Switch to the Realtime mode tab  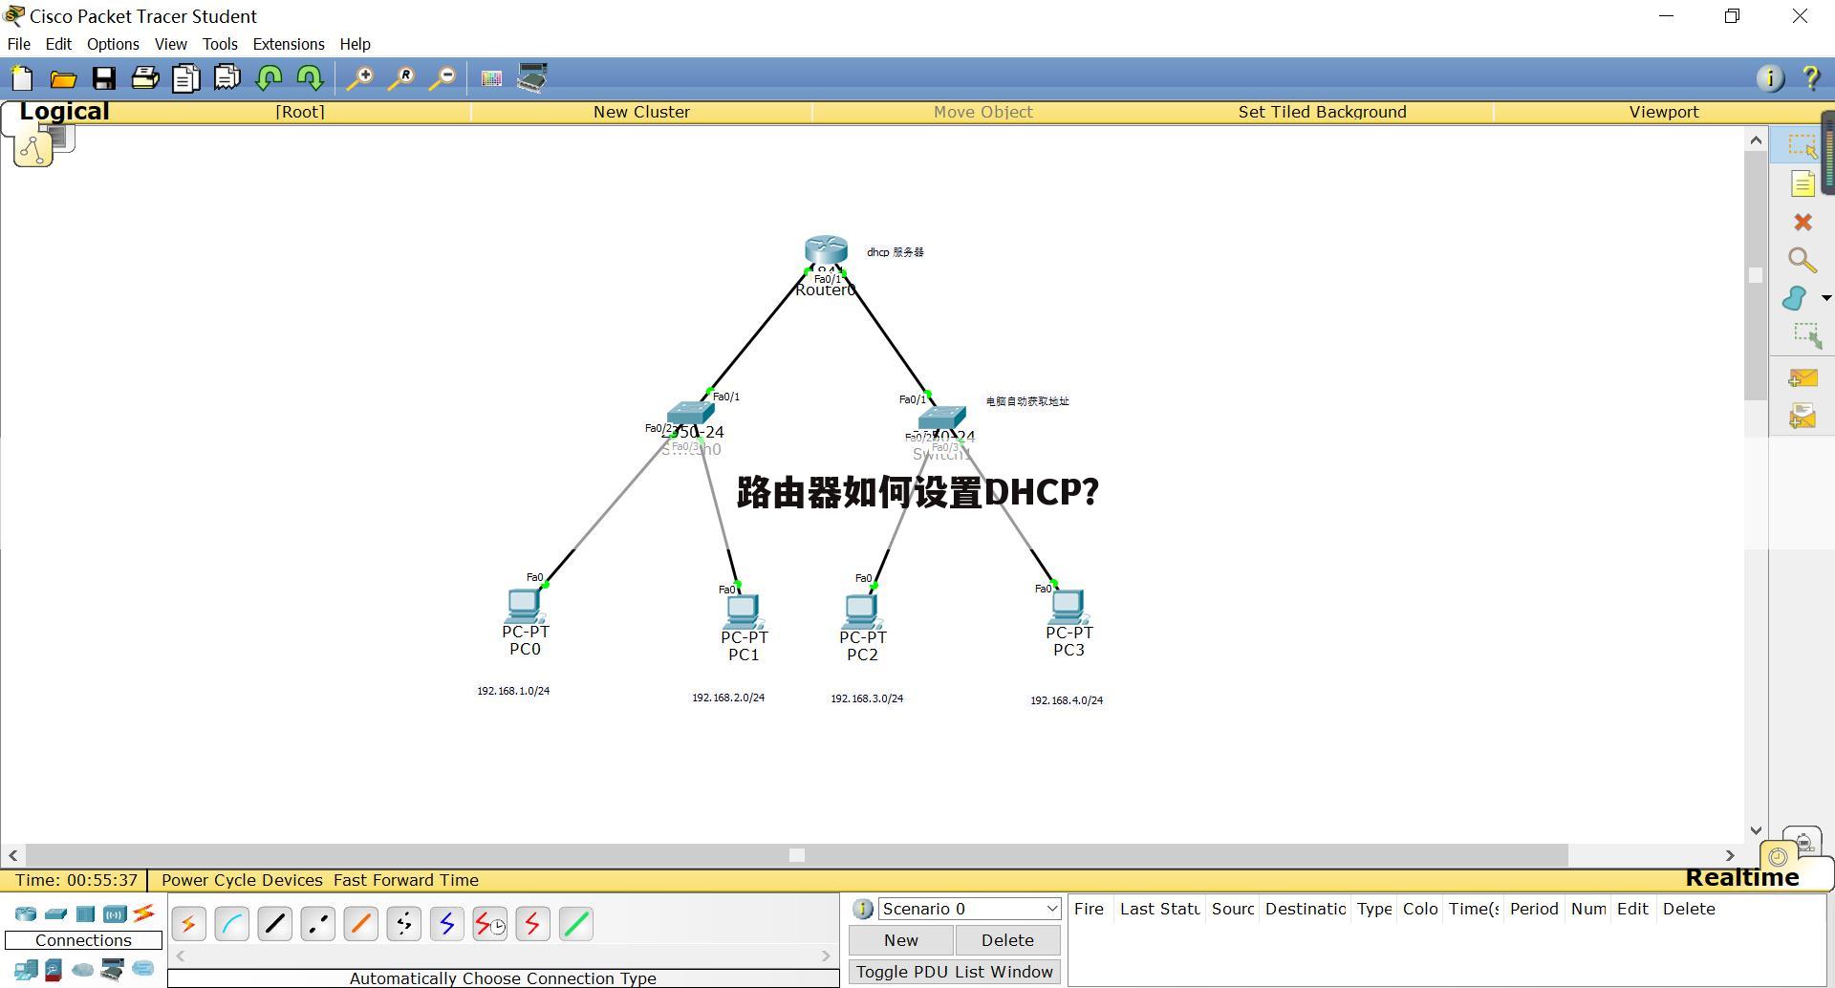[1741, 877]
